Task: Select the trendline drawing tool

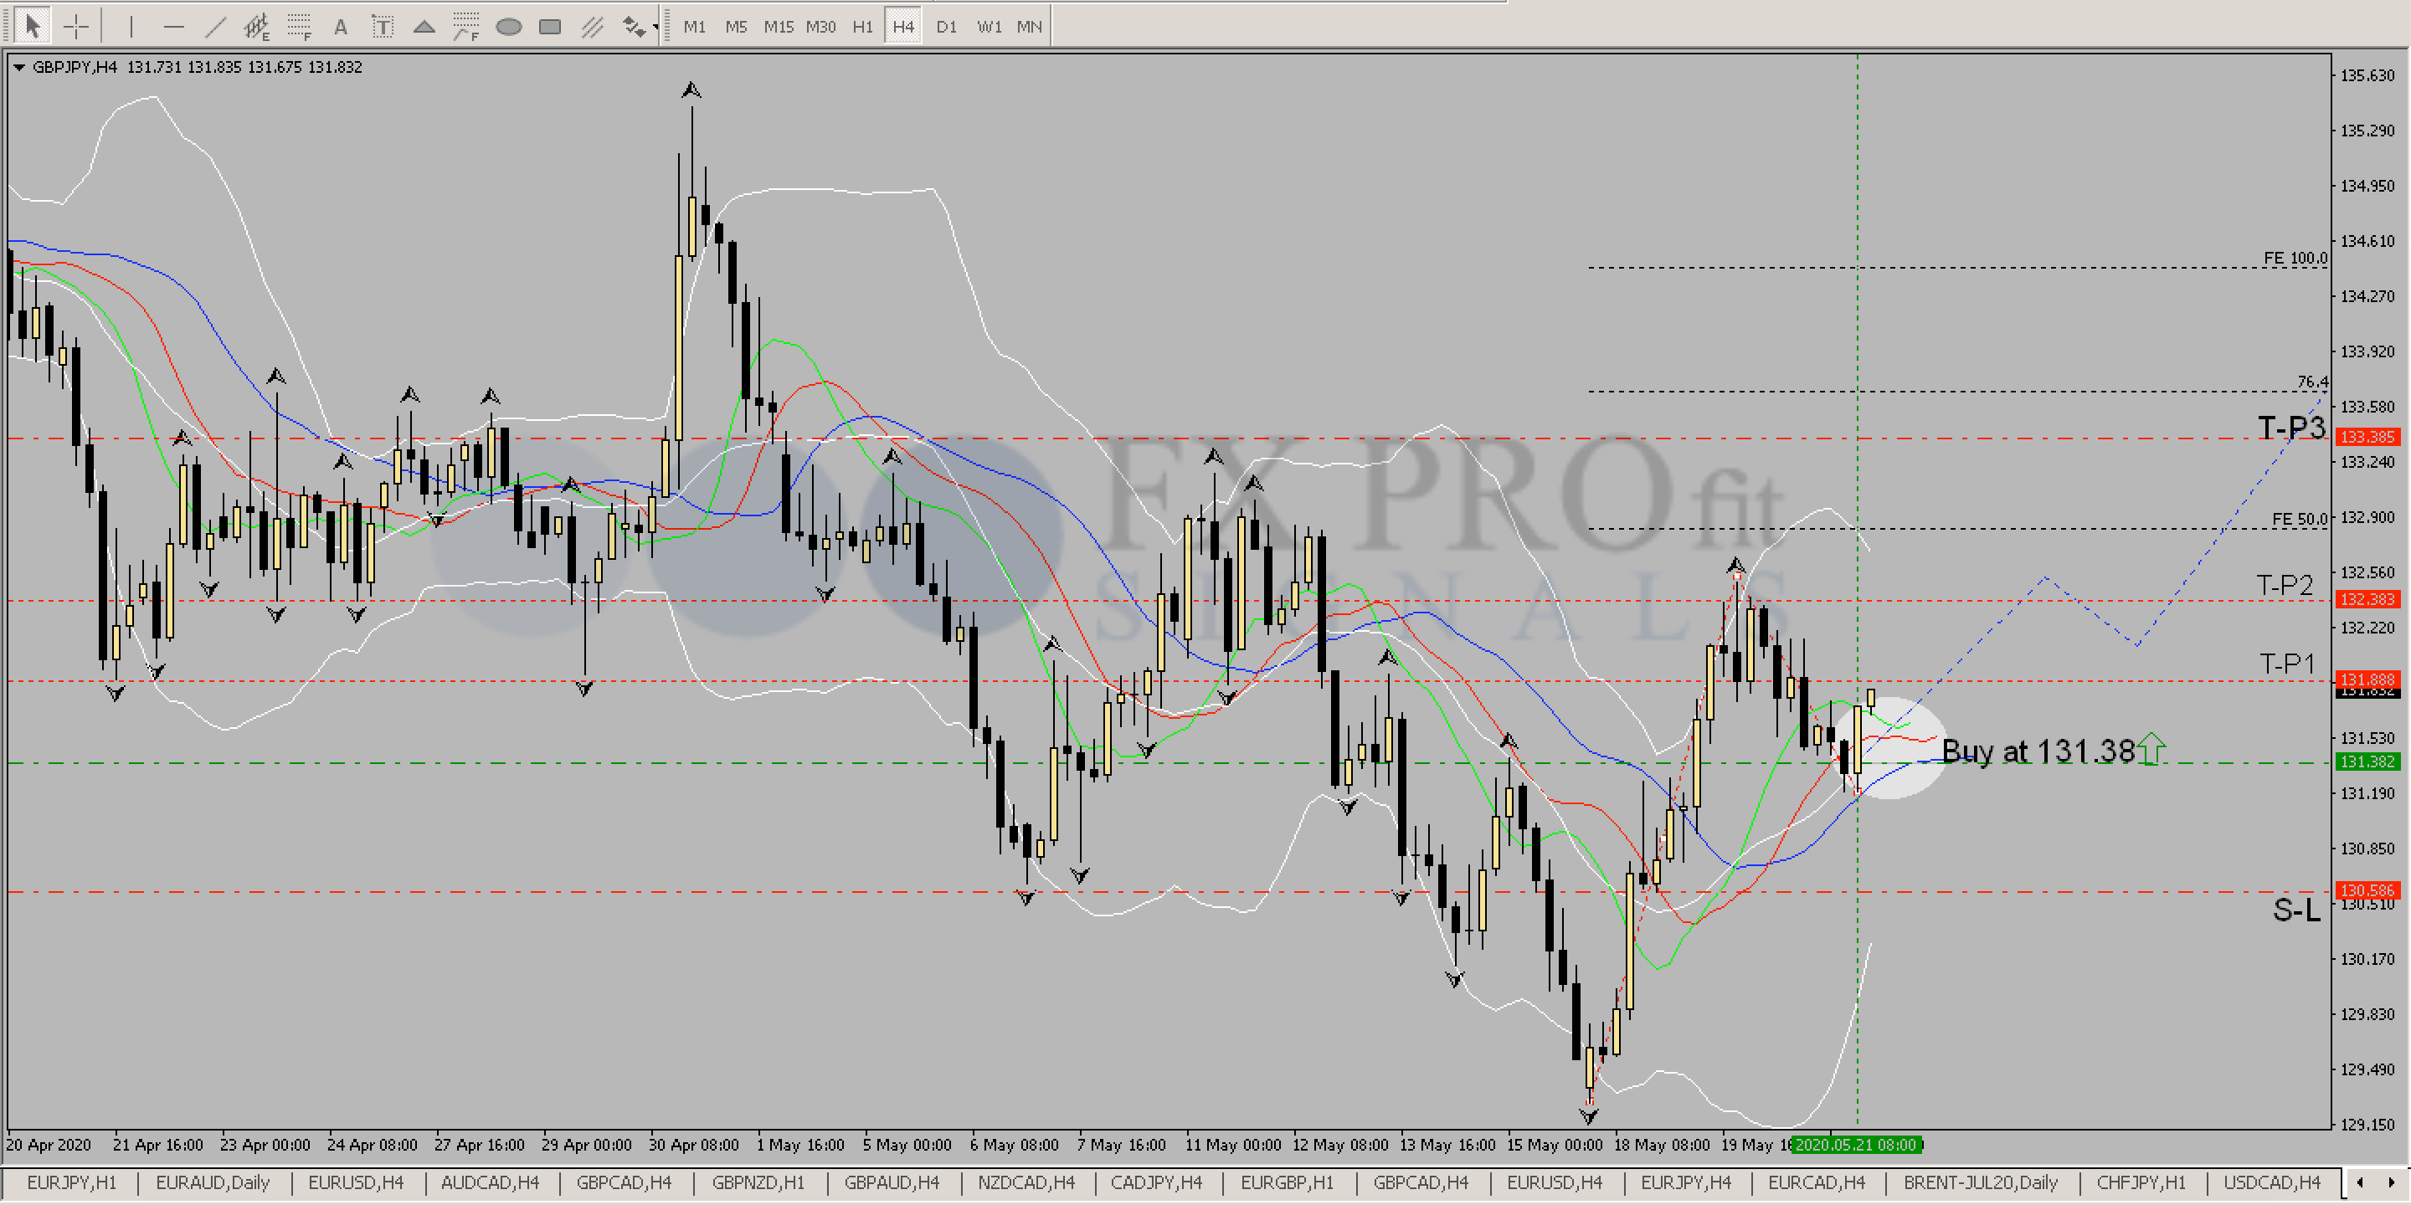Action: (x=215, y=26)
